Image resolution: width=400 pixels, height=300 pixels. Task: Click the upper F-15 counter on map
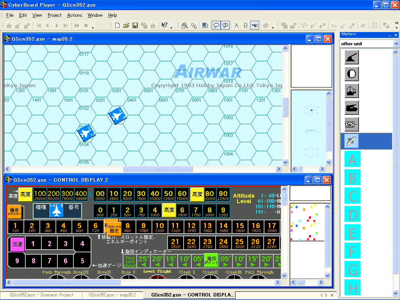coord(118,116)
